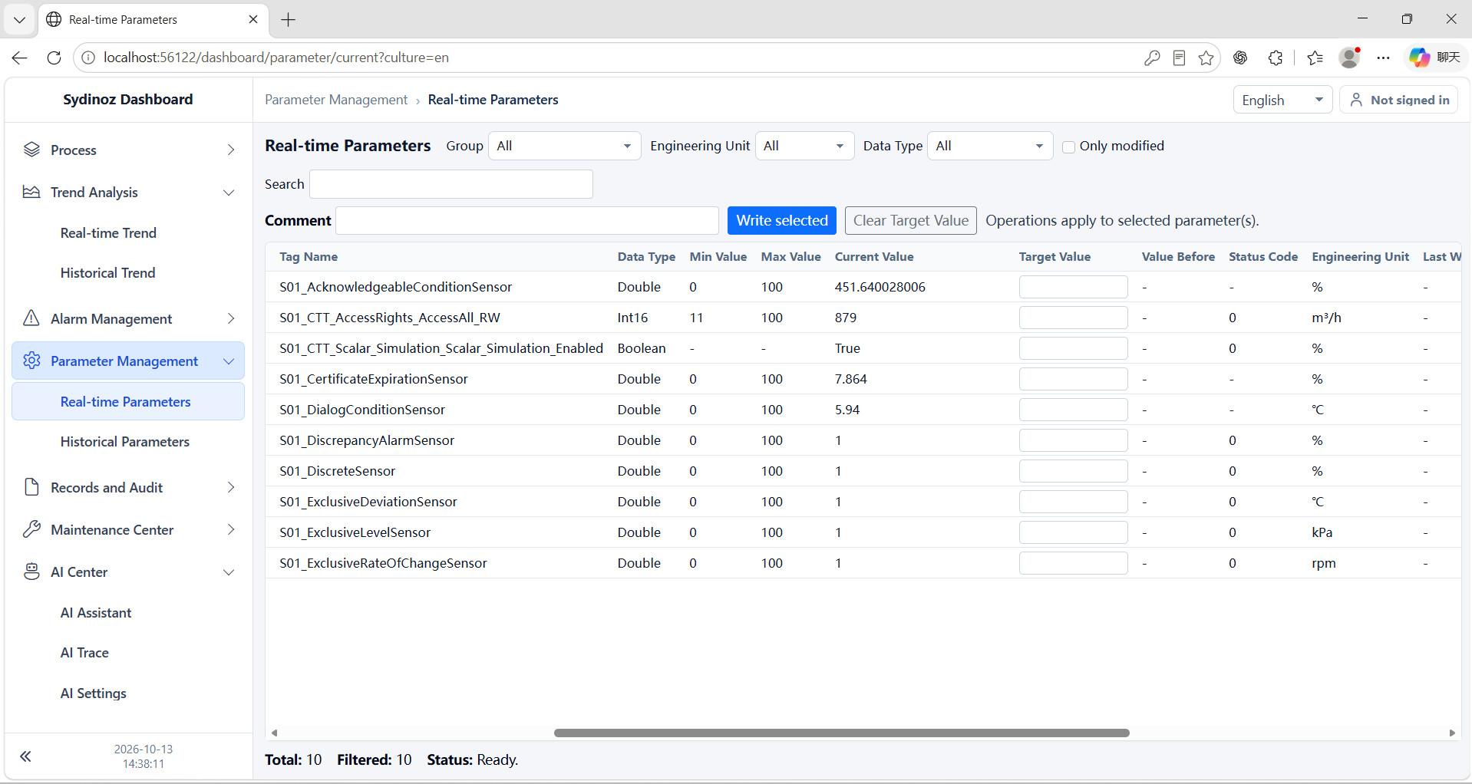Click the Parameter Management gear icon
The height and width of the screenshot is (784, 1472).
click(x=31, y=361)
